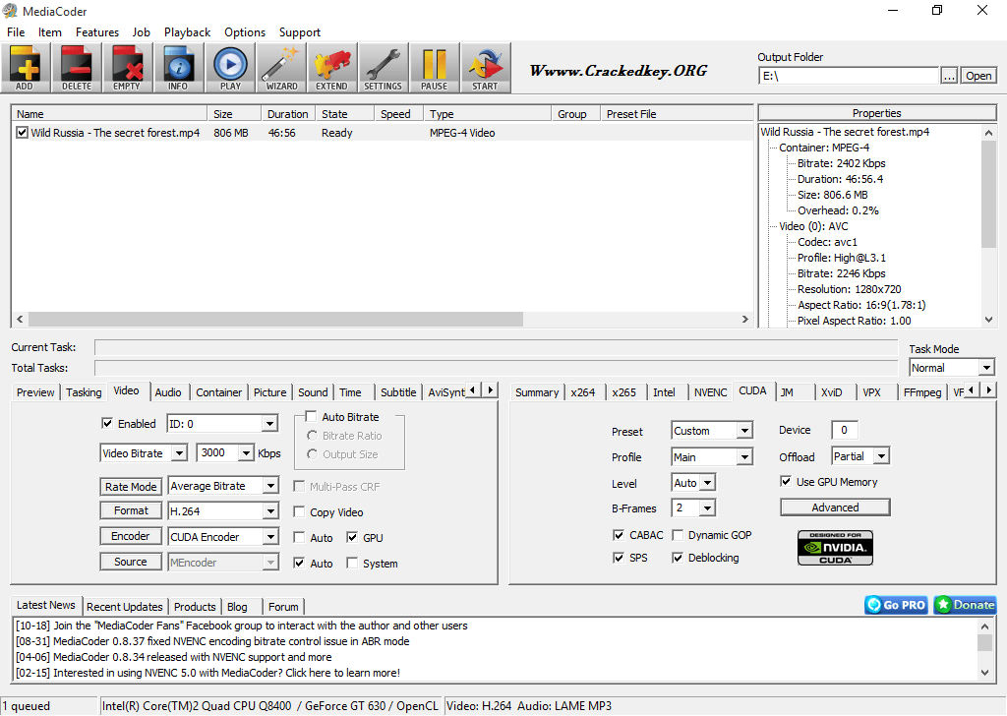Switch to the Container tab

(x=219, y=392)
